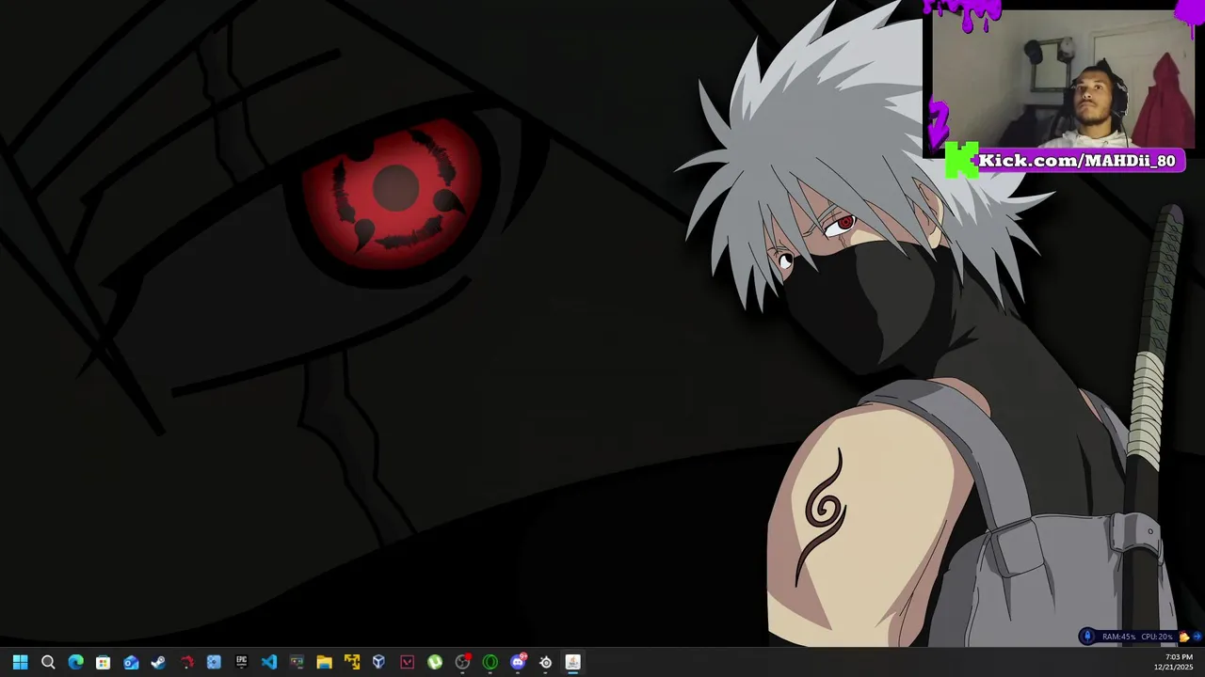Viewport: 1205px width, 677px height.
Task: Click the yellow bell in the widget
Action: click(1184, 637)
